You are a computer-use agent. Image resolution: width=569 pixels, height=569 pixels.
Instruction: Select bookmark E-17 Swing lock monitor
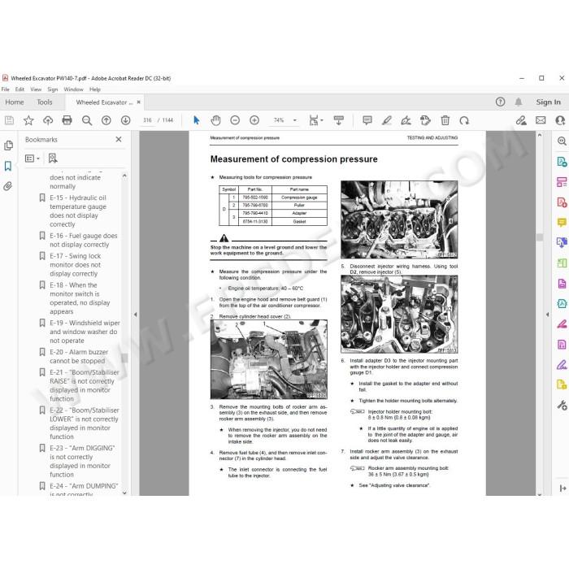click(x=75, y=264)
